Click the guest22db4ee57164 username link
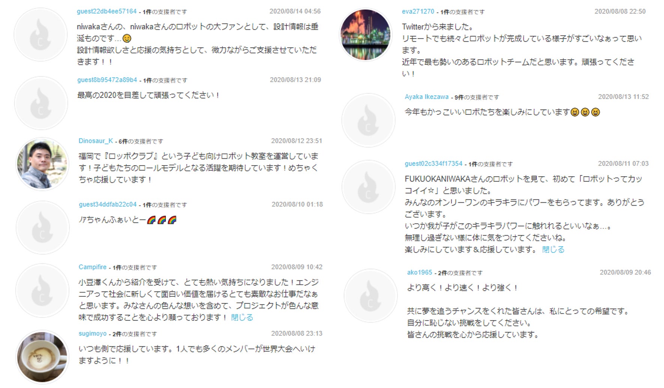The image size is (664, 388). tap(107, 11)
